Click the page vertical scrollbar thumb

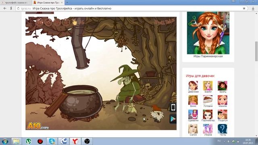(x=256, y=51)
